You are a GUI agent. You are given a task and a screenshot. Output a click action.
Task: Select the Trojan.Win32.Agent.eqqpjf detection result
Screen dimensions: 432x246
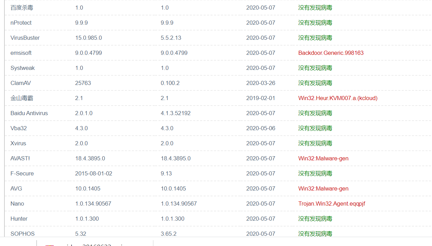332,204
